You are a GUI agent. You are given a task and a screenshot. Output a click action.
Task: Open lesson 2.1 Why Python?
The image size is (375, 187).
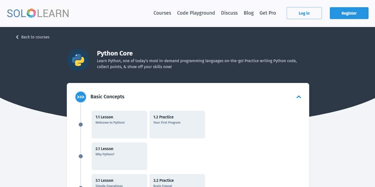pyautogui.click(x=119, y=156)
